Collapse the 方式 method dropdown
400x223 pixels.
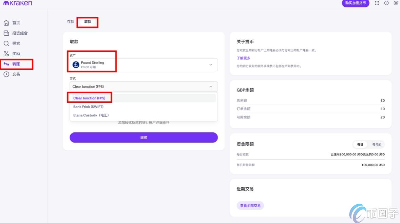tap(211, 86)
